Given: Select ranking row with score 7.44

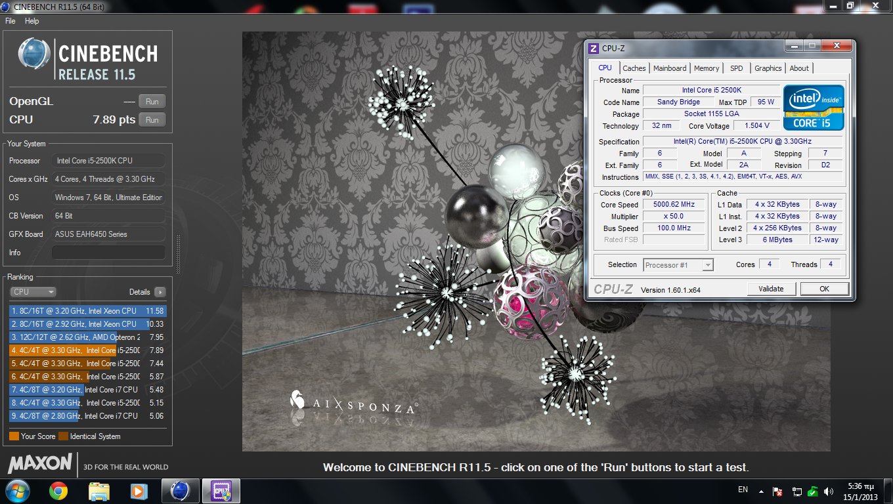Looking at the screenshot, I should click(x=88, y=364).
